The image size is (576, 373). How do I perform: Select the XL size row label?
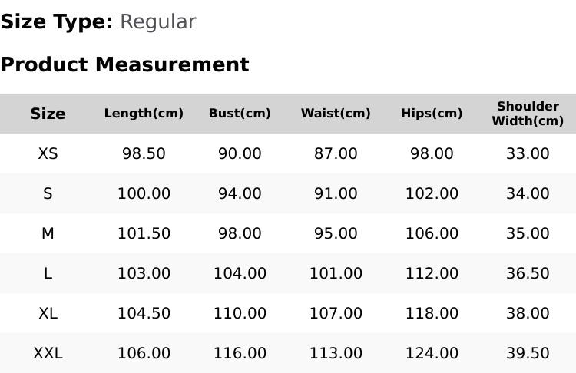point(48,314)
